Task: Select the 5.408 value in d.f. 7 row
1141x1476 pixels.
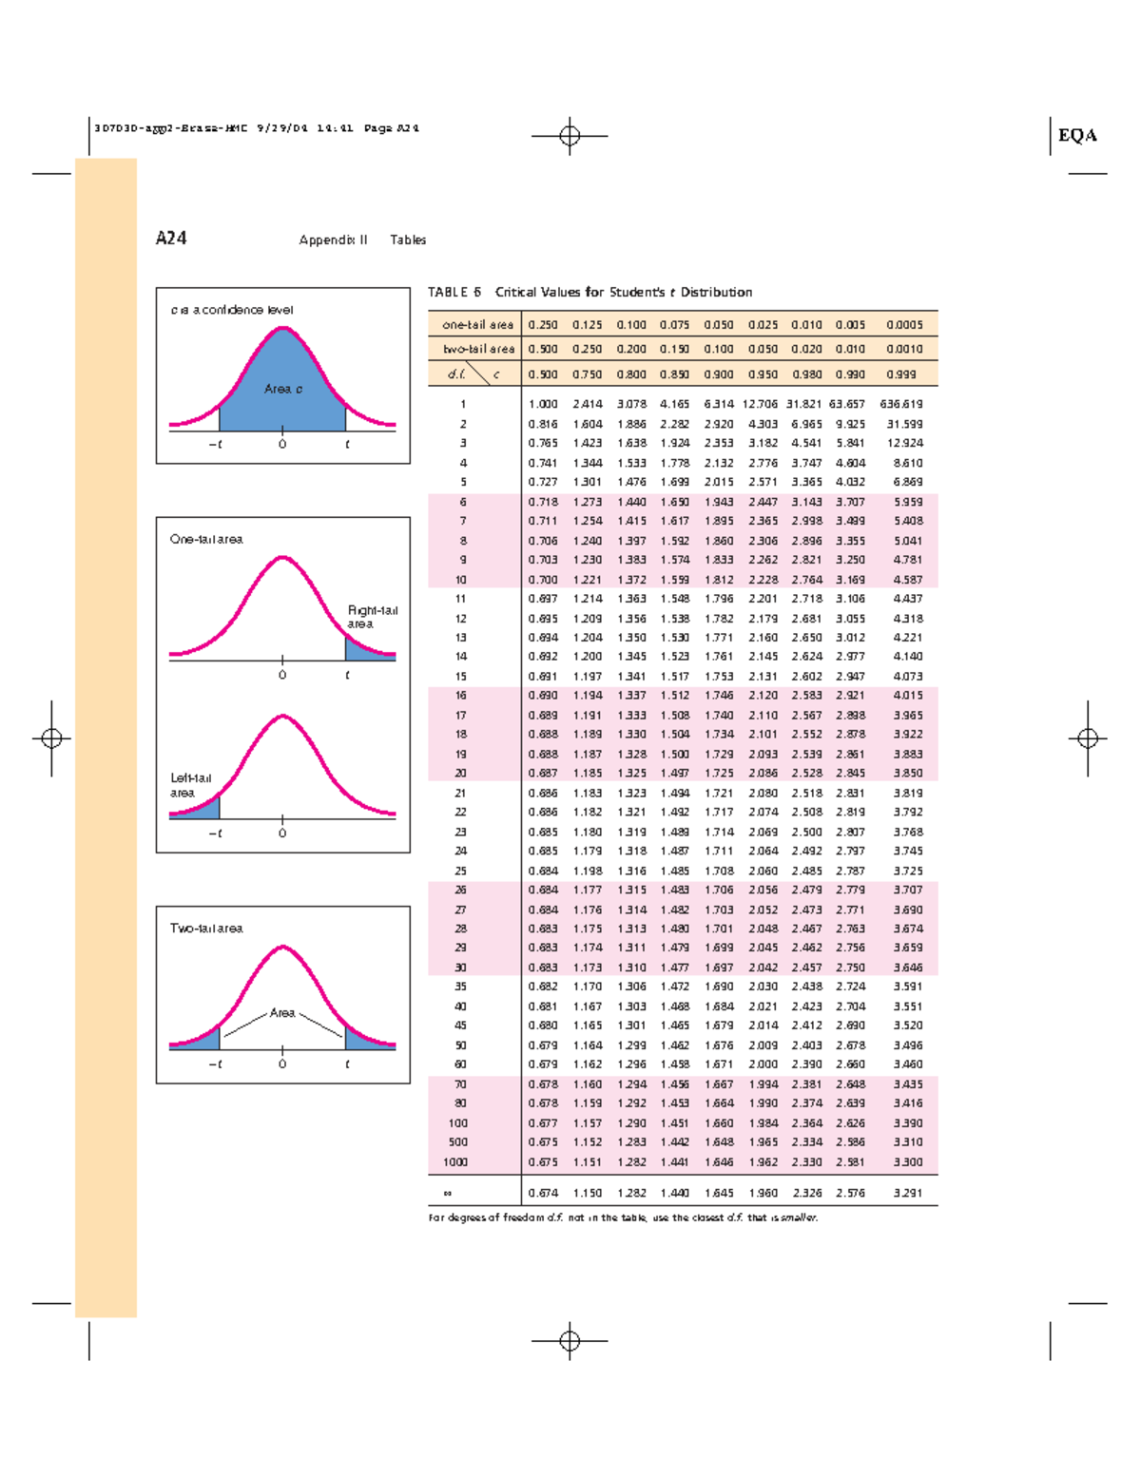Action: pos(908,522)
